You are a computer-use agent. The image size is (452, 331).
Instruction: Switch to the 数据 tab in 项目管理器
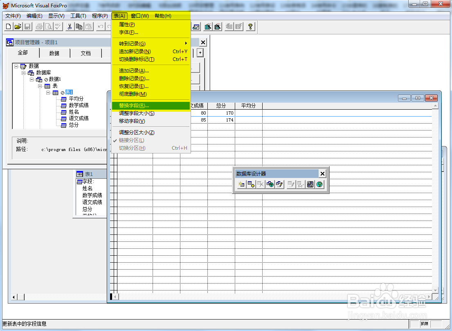click(54, 53)
